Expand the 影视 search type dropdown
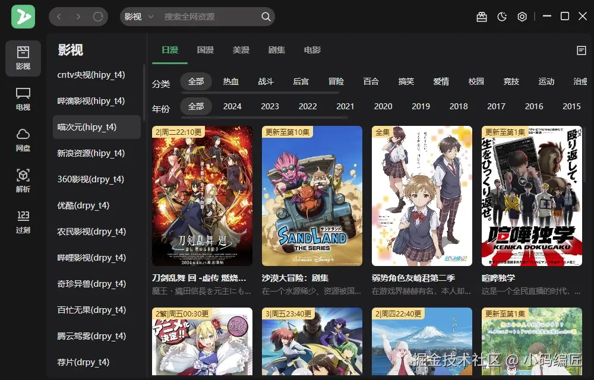 [x=139, y=17]
